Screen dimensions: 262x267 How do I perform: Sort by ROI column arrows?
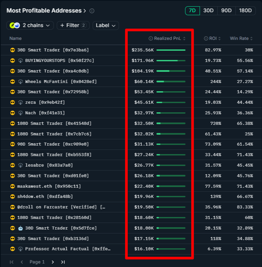click(220, 38)
